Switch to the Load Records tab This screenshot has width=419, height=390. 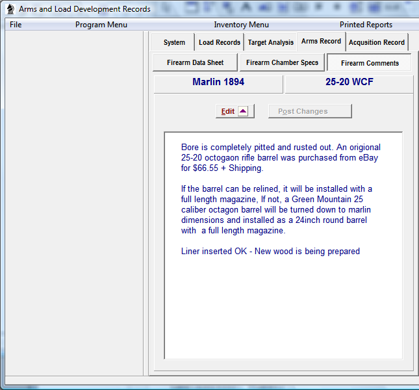pyautogui.click(x=220, y=42)
